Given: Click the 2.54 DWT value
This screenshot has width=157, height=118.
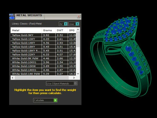Looking at the screenshot, I should click(60, 62).
